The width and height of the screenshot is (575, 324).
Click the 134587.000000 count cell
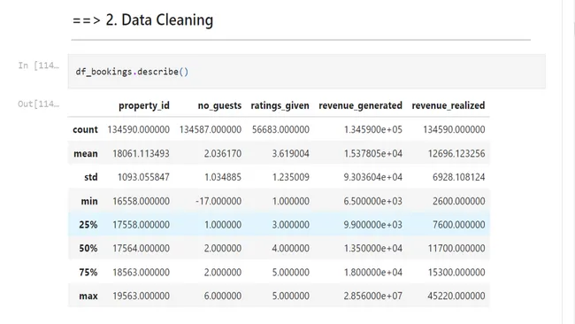211,129
